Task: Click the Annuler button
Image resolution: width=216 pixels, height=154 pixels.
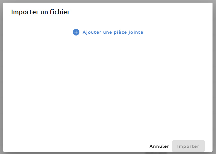Action: pos(159,146)
